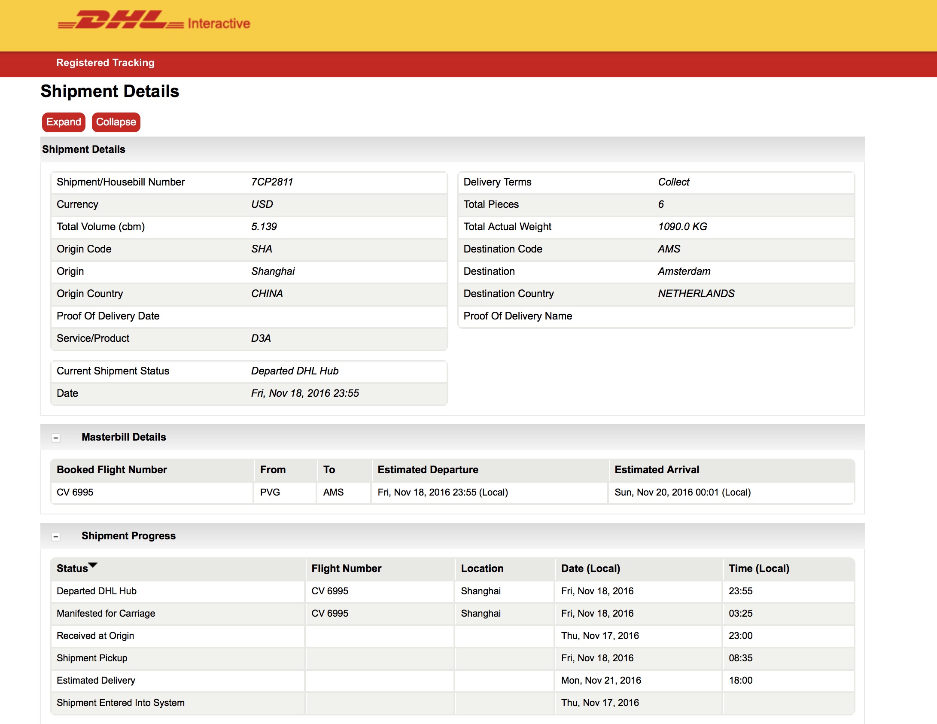The width and height of the screenshot is (937, 724).
Task: Sort by Date (Local) column header
Action: tap(590, 569)
